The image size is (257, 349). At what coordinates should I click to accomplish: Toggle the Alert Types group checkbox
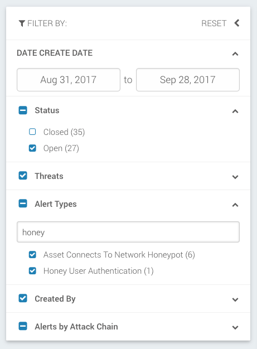(x=23, y=203)
